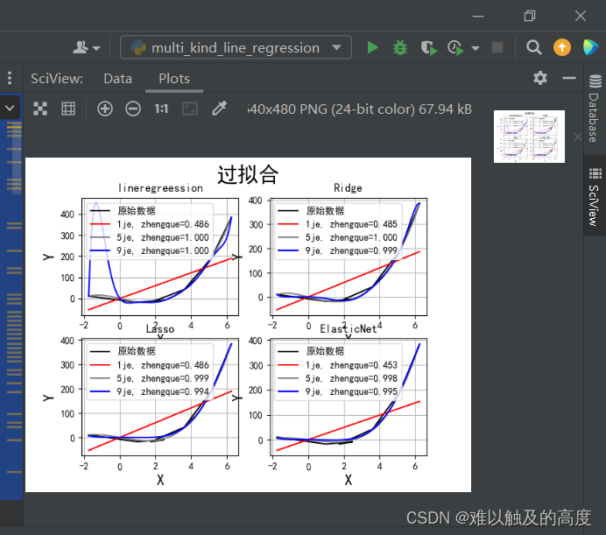
Task: Click the lineregreession subplot title
Action: pos(160,188)
